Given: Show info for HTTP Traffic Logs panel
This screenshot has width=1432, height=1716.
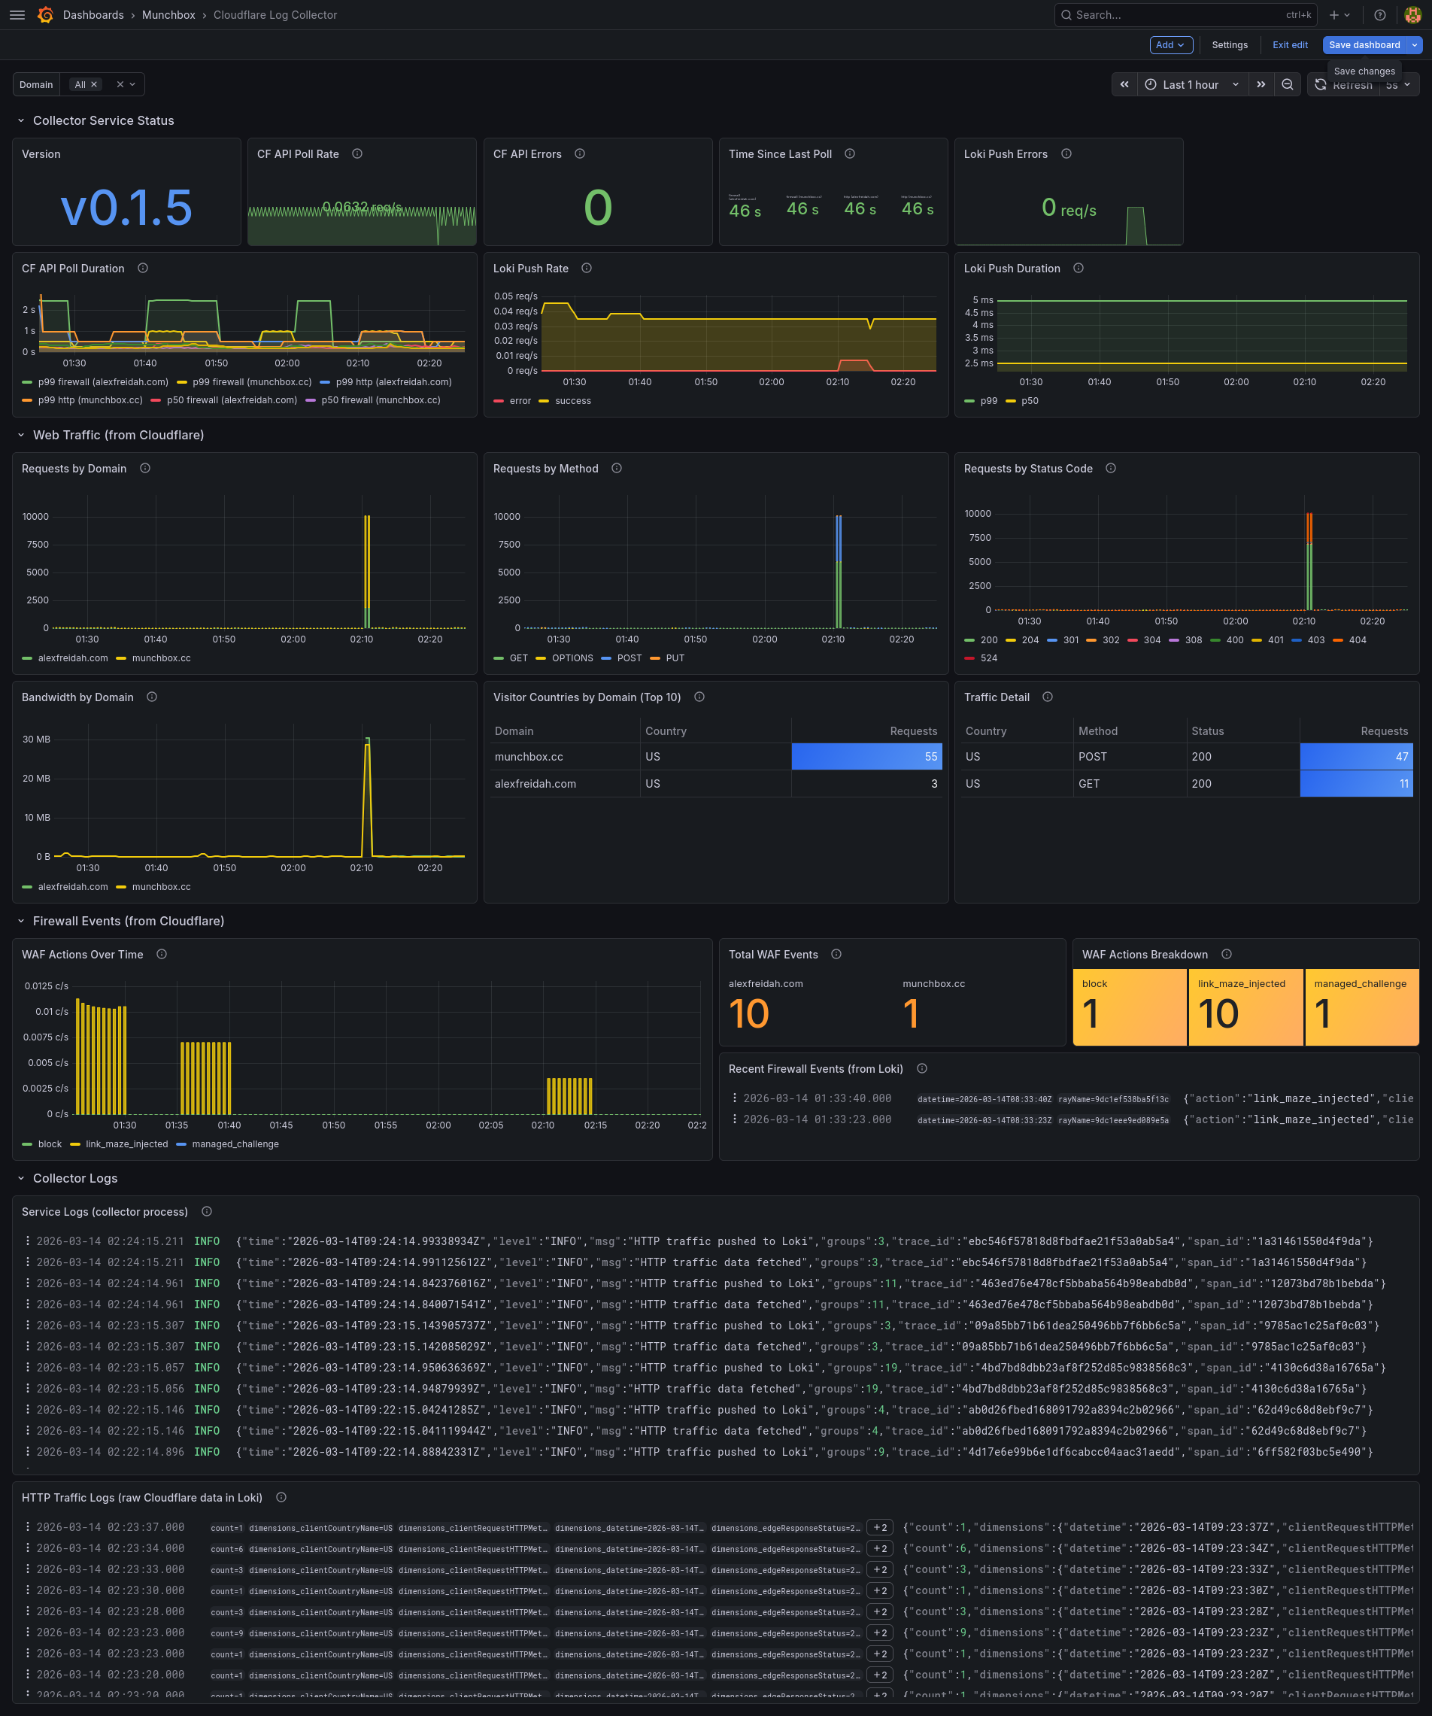Looking at the screenshot, I should [281, 1498].
